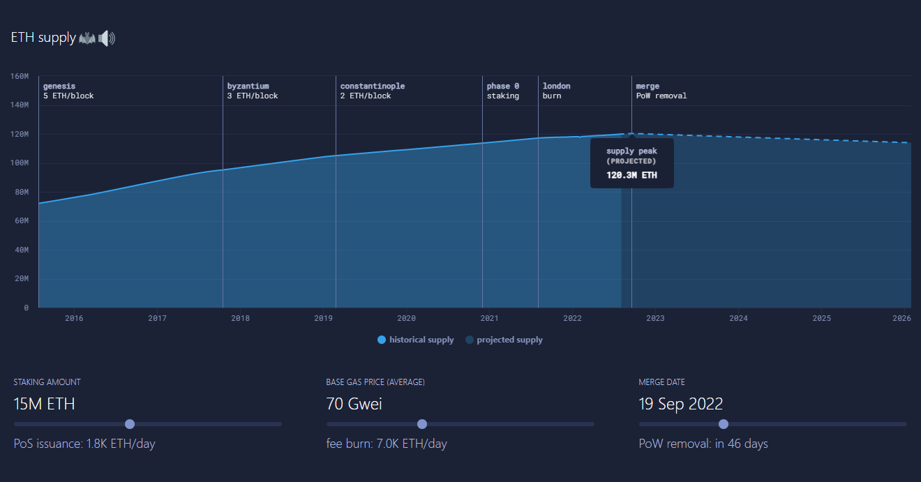This screenshot has width=921, height=482.
Task: Click the merge PoW removal marker
Action: point(661,91)
